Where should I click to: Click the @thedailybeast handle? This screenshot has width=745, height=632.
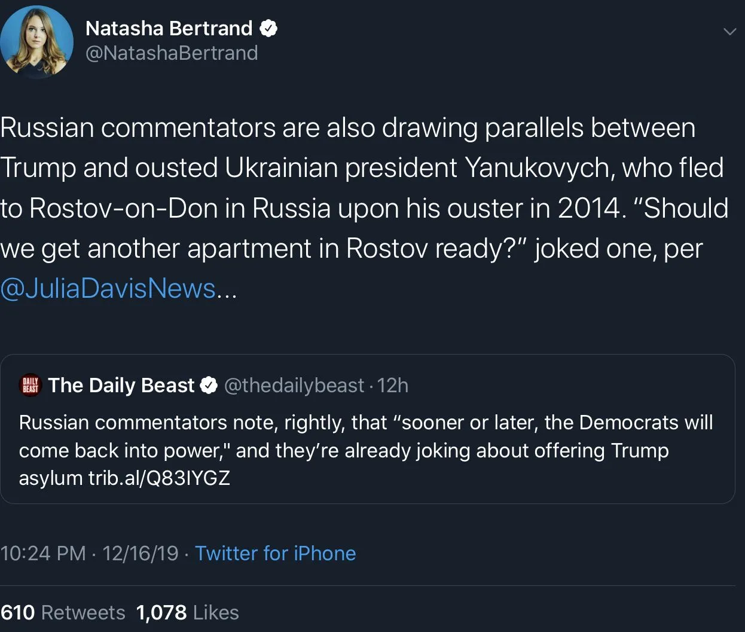tap(294, 386)
